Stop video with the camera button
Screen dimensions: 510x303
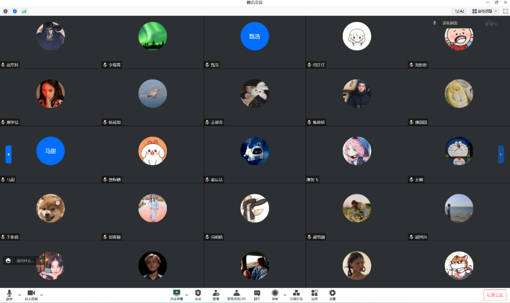(x=31, y=294)
